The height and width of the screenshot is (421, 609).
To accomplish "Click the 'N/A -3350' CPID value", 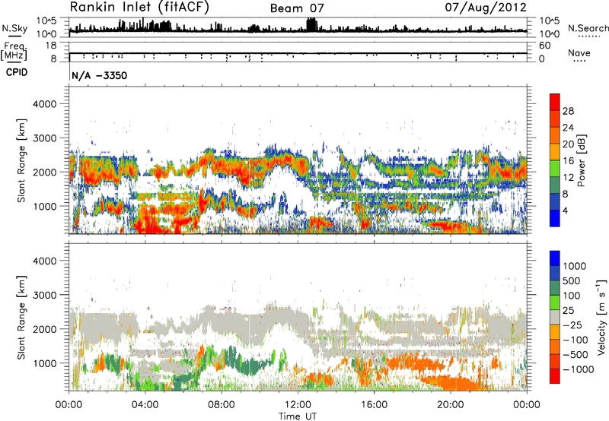I will pos(100,75).
